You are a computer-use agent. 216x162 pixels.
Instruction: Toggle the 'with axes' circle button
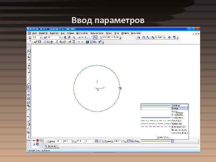coord(132,141)
